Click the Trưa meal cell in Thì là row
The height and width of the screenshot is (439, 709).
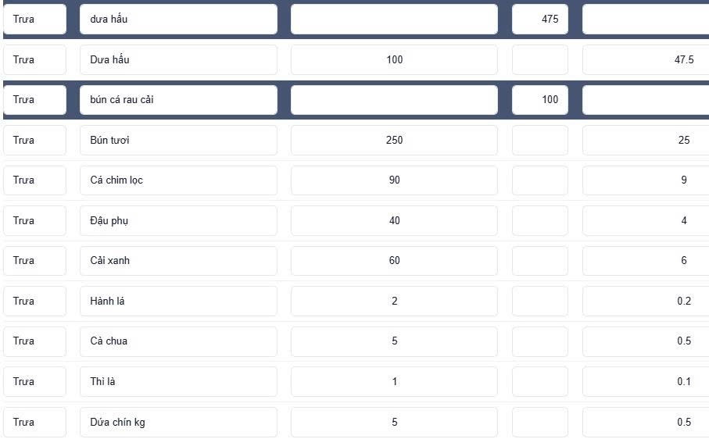[x=34, y=382]
